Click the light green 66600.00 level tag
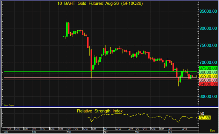219x134 pixels. (208, 72)
